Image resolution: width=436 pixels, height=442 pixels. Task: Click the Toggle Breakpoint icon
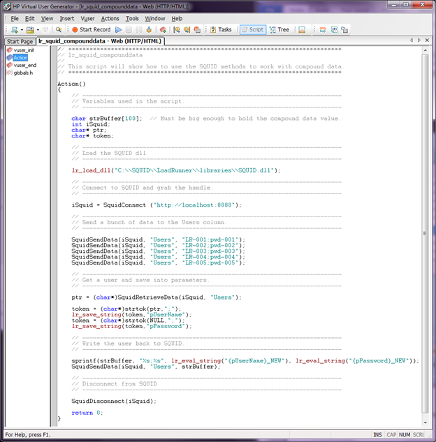pos(163,29)
